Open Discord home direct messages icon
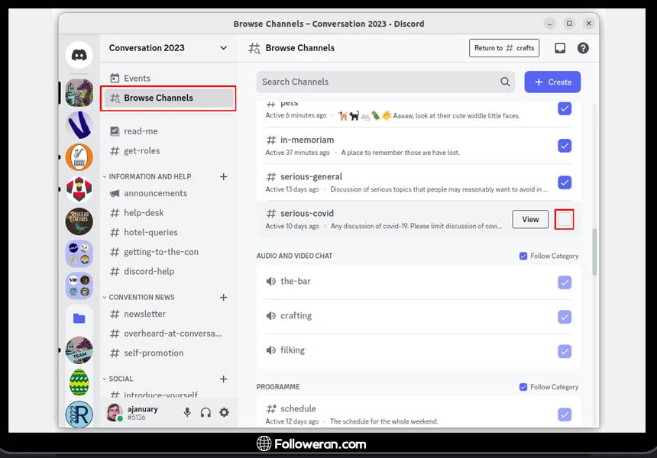Image resolution: width=657 pixels, height=458 pixels. [79, 55]
